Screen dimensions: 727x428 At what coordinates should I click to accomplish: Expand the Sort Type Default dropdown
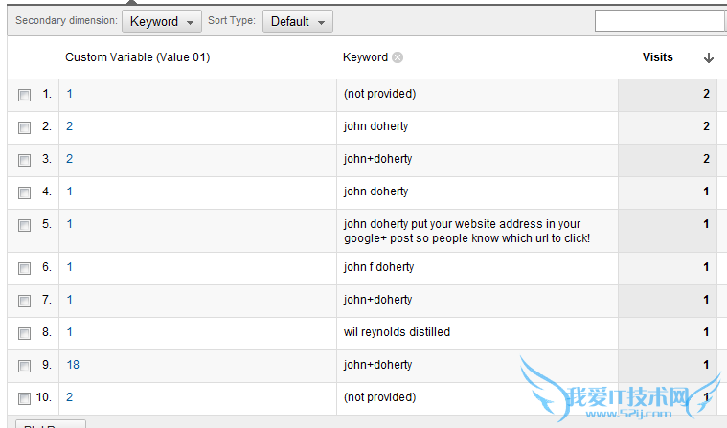point(297,21)
